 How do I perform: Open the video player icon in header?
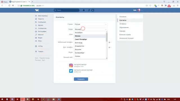point(93,10)
